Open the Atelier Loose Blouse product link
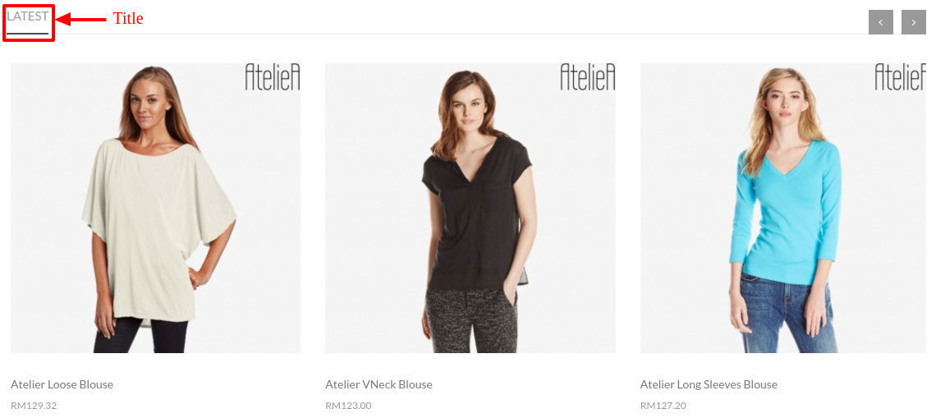Viewport: 936px width, 418px height. 62,384
